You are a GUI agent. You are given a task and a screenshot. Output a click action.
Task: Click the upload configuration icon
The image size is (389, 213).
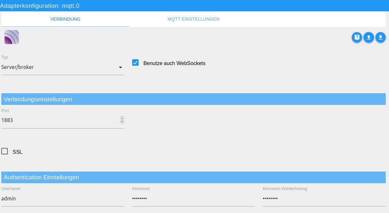pos(369,37)
